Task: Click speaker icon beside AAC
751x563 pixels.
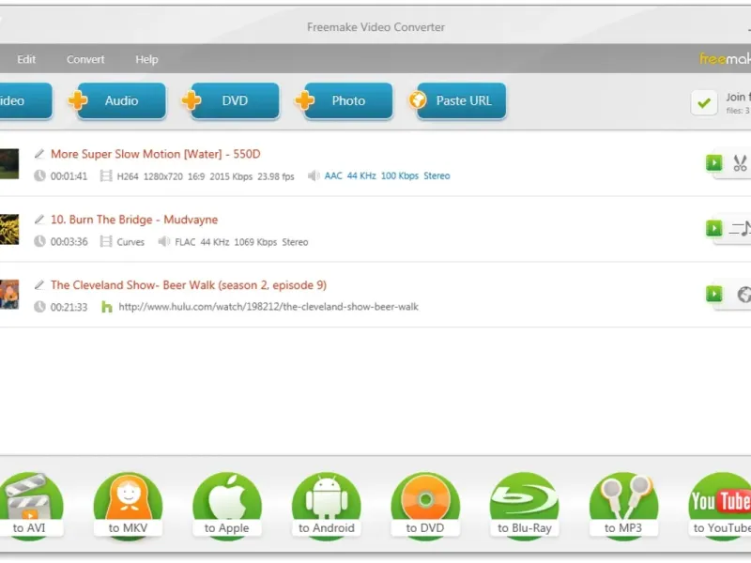Action: tap(314, 175)
